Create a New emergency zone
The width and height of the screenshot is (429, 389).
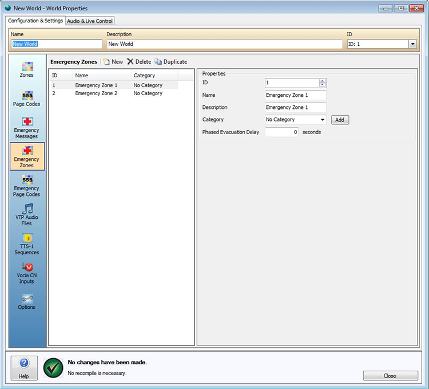(113, 62)
